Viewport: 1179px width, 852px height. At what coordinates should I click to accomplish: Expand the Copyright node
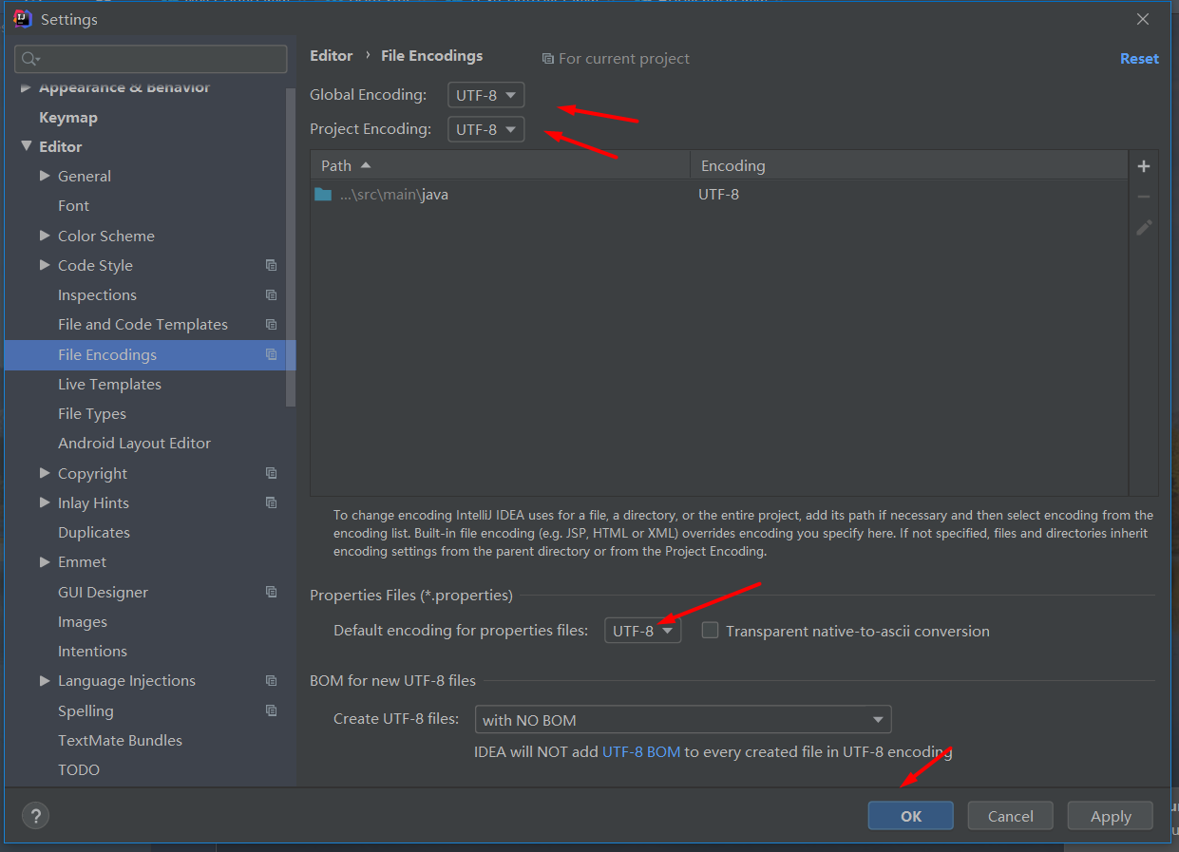pyautogui.click(x=45, y=473)
